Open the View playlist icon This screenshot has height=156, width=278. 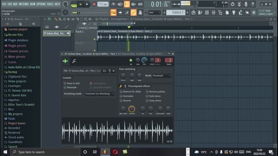pos(193,13)
